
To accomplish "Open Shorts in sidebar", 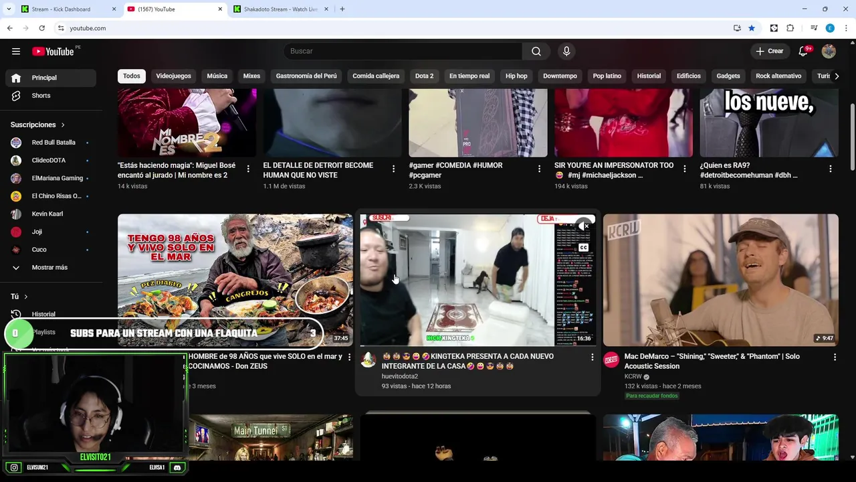I will pyautogui.click(x=51, y=96).
